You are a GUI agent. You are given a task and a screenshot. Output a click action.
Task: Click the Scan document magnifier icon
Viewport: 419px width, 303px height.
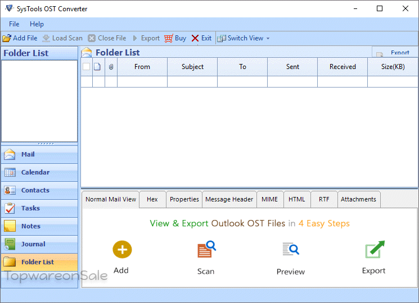pos(206,249)
